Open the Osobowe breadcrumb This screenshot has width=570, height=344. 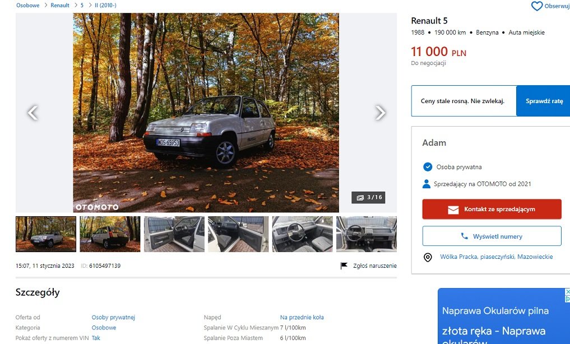27,6
